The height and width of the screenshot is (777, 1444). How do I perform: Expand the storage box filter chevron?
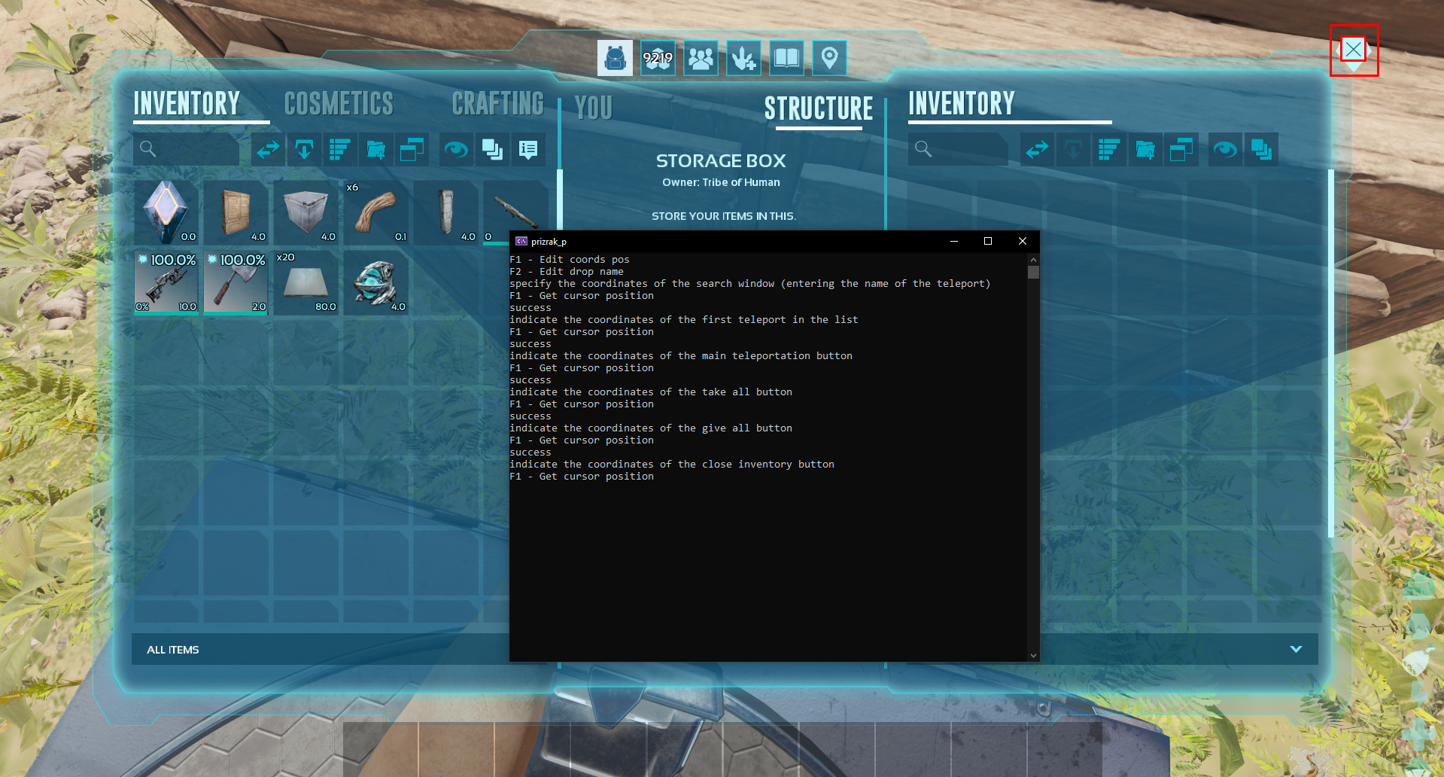point(1296,649)
